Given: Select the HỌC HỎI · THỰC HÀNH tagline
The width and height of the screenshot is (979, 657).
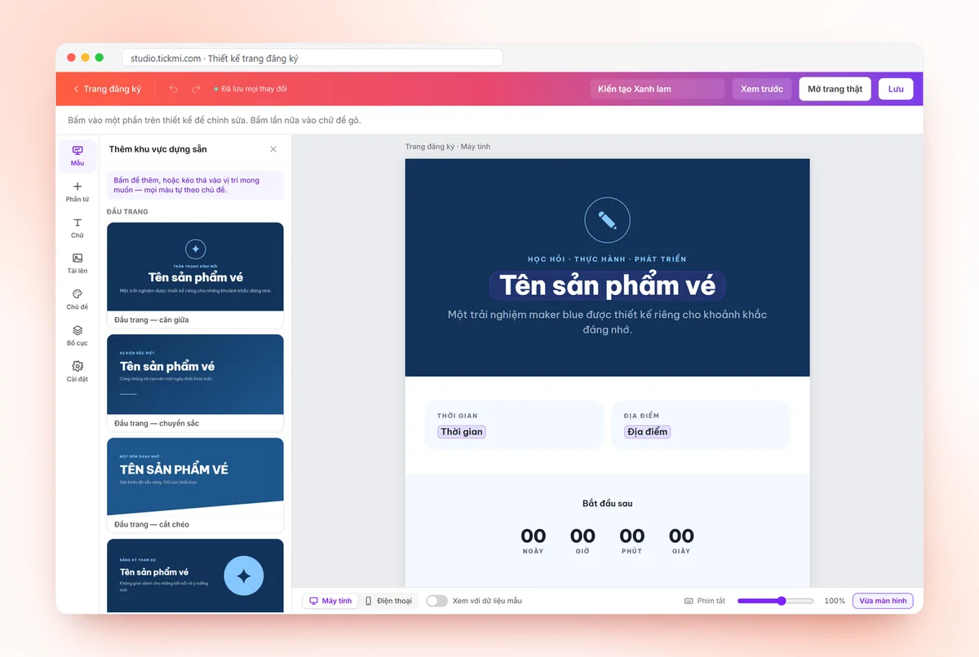Looking at the screenshot, I should [607, 259].
